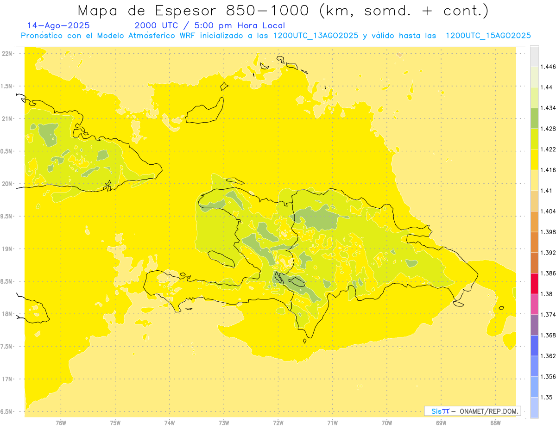Pick the dark green swatch between 1.428 and 1.434

[534, 118]
